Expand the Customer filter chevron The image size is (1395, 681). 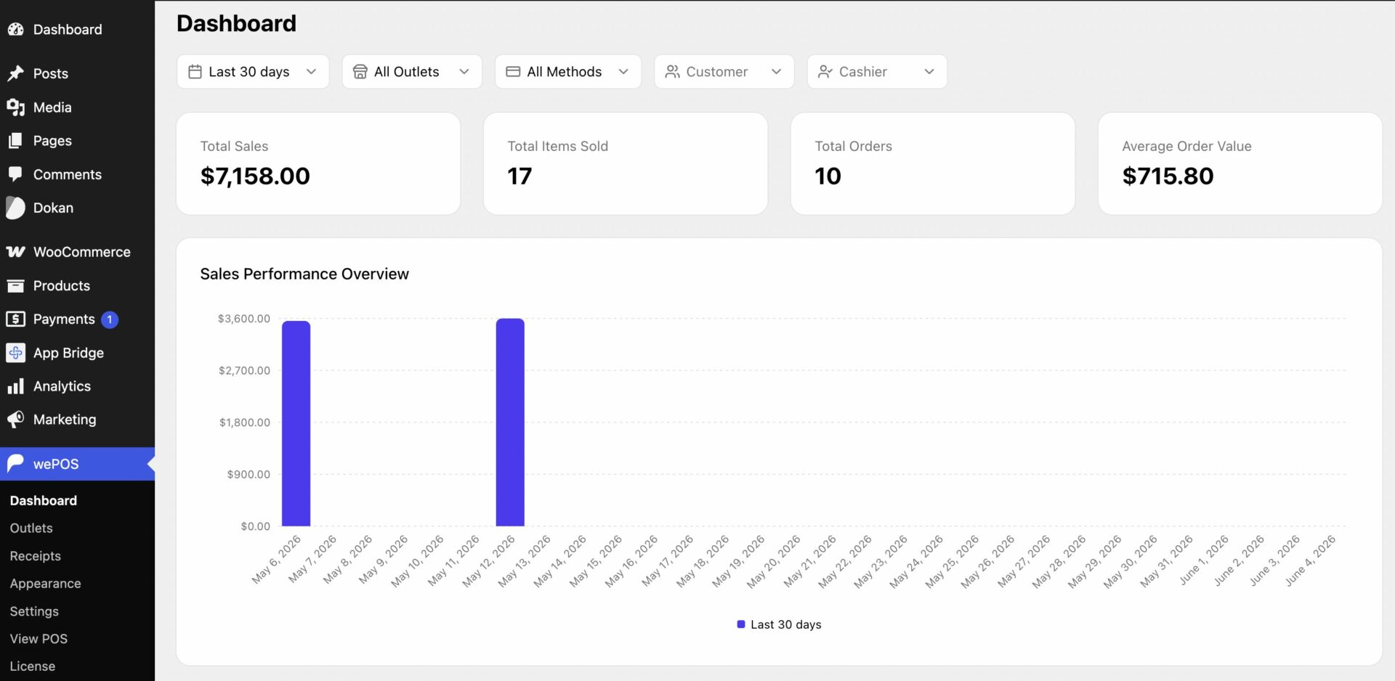776,72
